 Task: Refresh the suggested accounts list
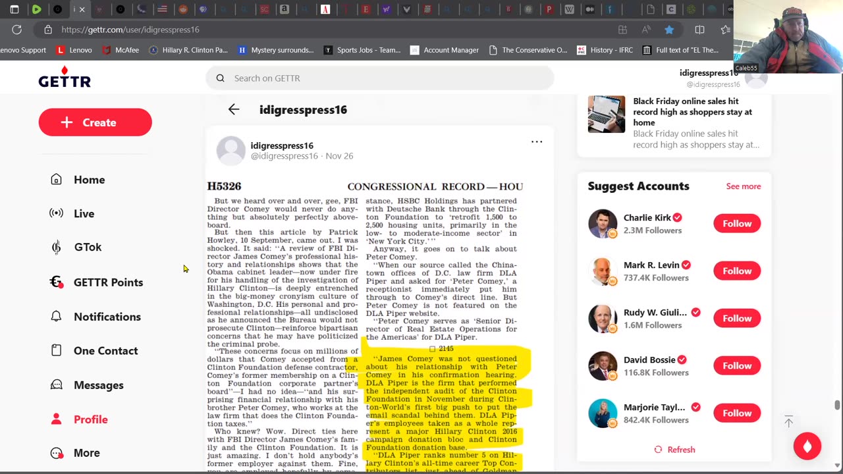tap(674, 450)
